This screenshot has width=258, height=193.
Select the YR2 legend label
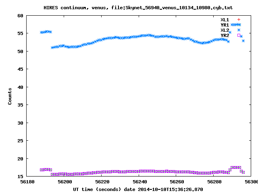[x=225, y=35]
